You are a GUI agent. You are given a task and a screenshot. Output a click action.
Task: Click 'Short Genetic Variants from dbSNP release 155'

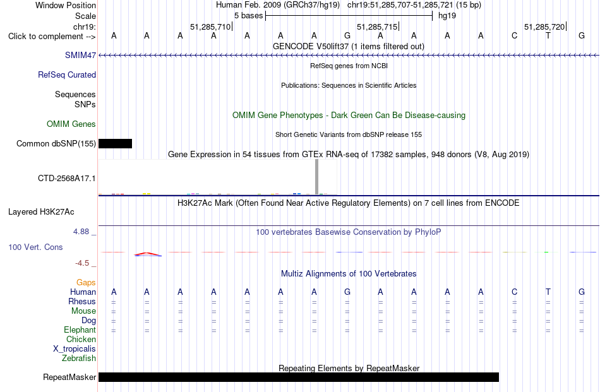click(349, 134)
